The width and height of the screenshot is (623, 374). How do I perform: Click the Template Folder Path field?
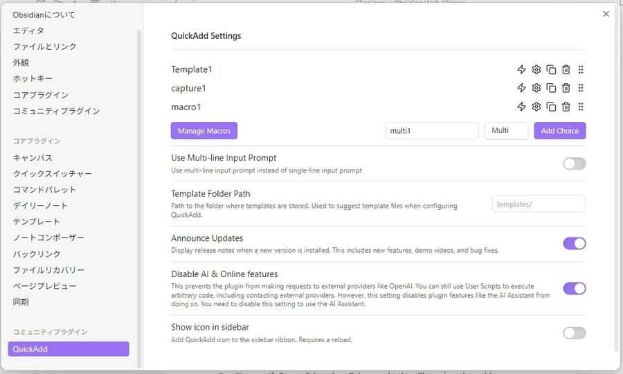(539, 204)
